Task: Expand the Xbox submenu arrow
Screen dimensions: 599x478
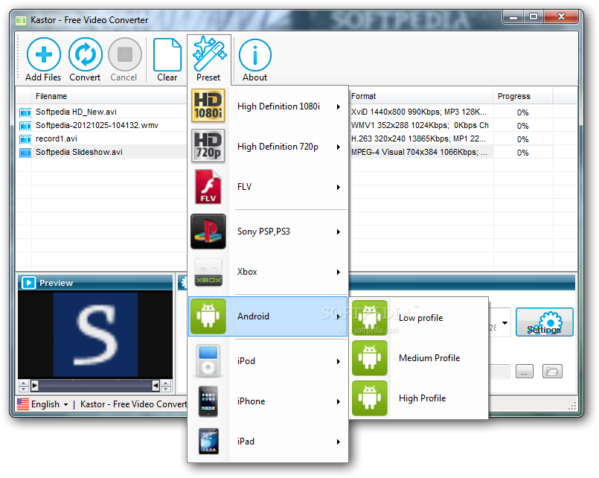Action: click(x=339, y=272)
